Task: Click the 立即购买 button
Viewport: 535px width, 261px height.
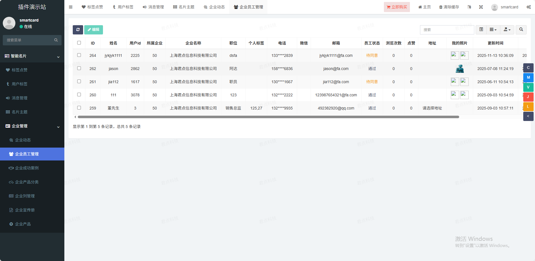Action: coord(396,7)
